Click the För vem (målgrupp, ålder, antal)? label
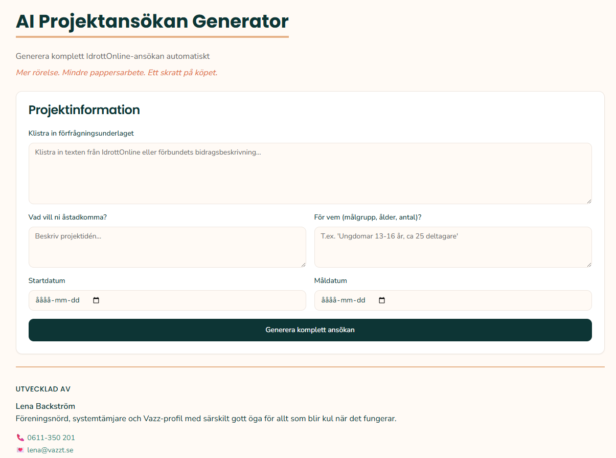 (368, 217)
